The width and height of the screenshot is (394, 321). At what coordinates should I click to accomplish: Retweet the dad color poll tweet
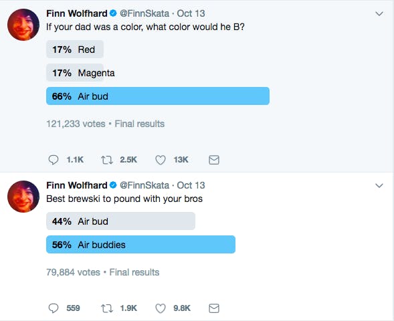(107, 160)
